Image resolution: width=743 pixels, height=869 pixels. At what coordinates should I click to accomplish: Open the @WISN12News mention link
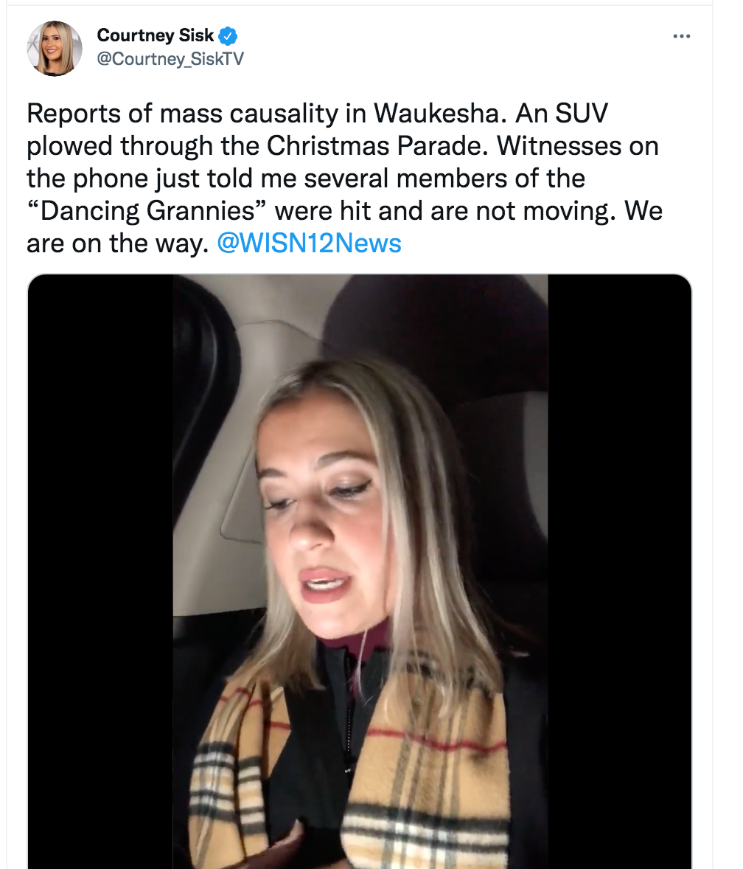tap(310, 243)
